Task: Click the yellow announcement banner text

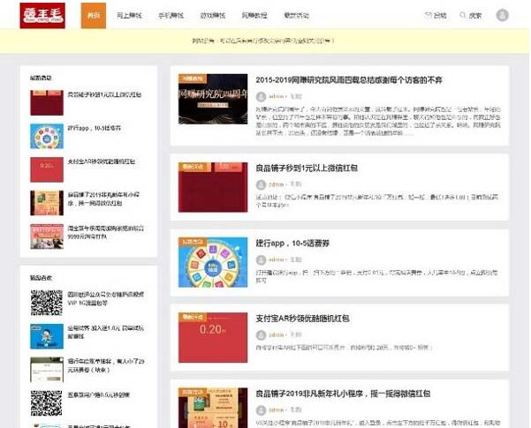Action: pos(265,41)
